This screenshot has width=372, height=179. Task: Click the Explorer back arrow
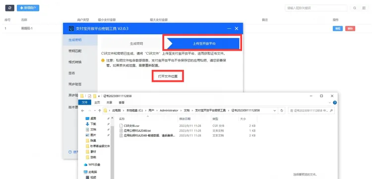click(82, 111)
